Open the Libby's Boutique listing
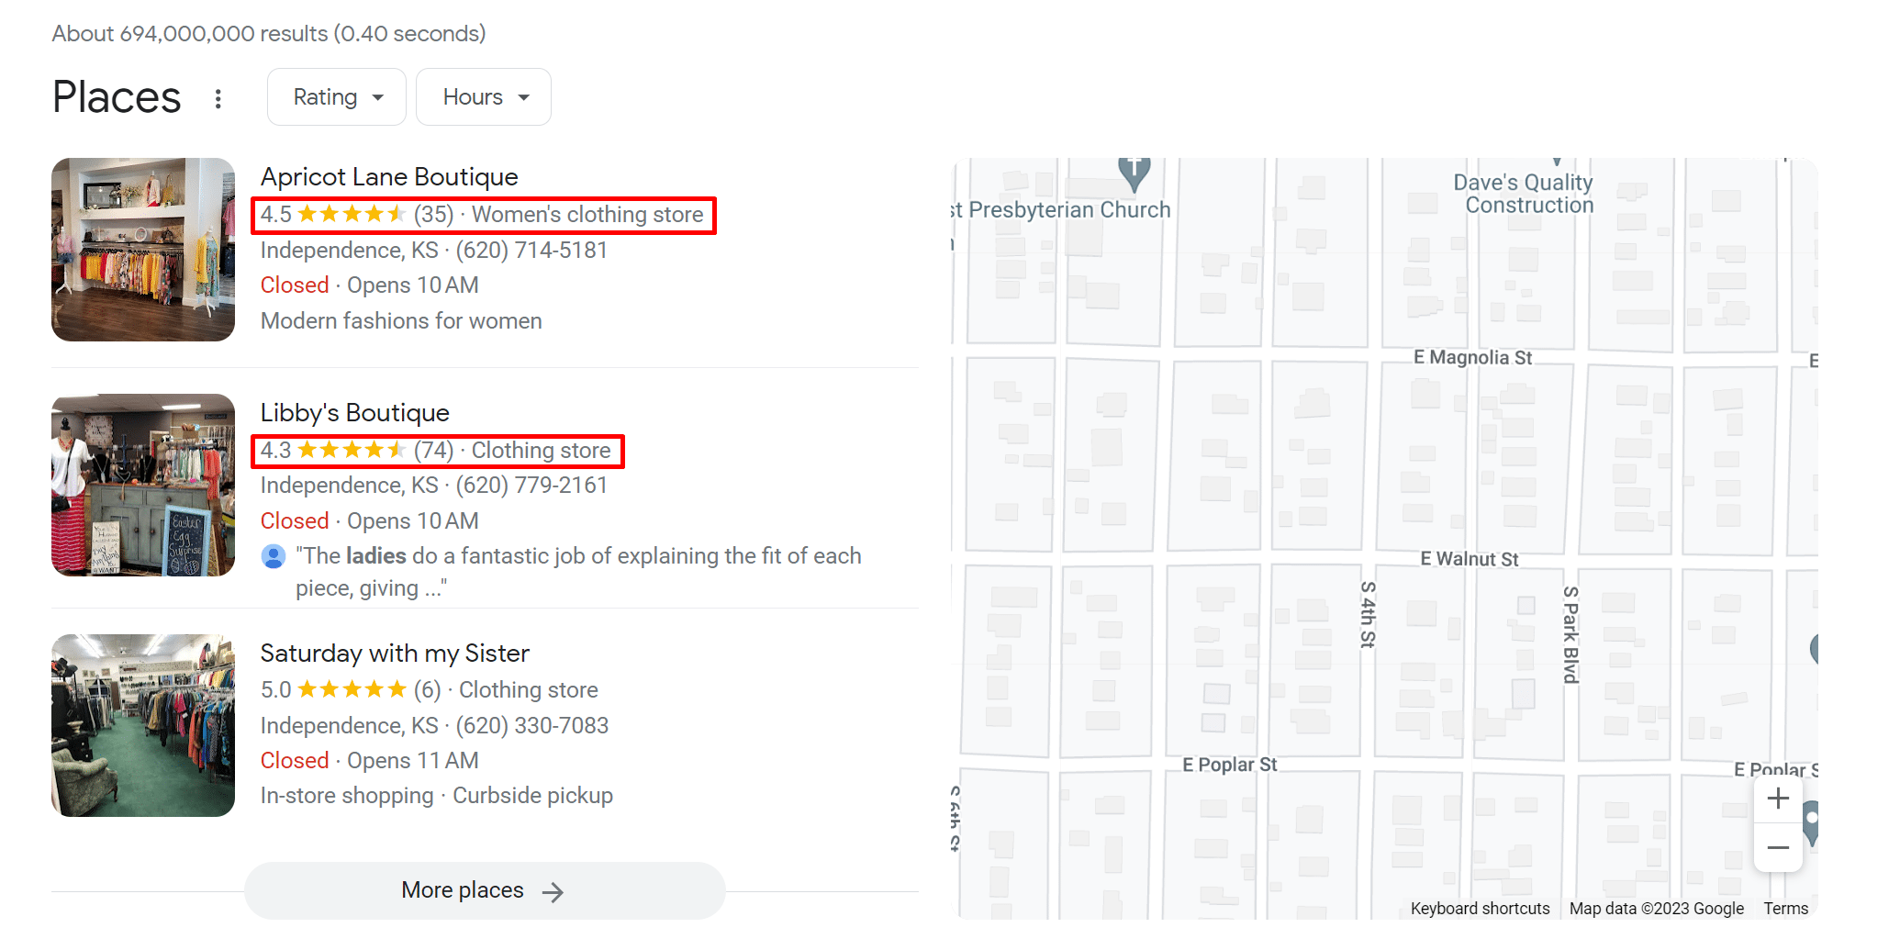Image resolution: width=1900 pixels, height=950 pixels. click(x=354, y=413)
